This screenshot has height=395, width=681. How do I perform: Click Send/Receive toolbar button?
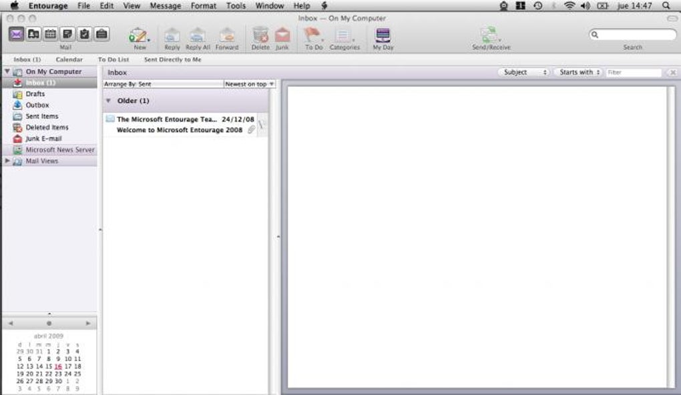pyautogui.click(x=491, y=39)
